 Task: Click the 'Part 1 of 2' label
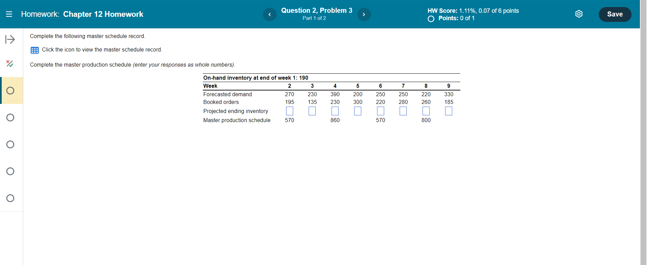pos(314,18)
